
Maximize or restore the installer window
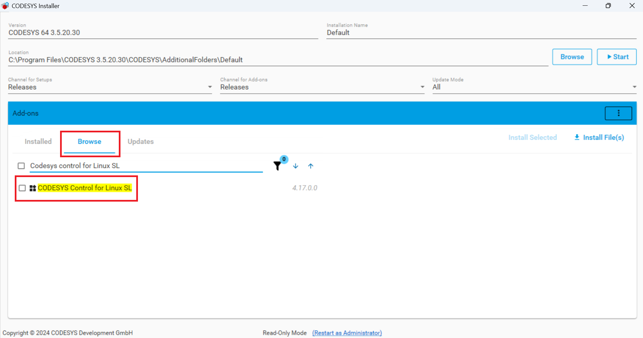(x=608, y=6)
